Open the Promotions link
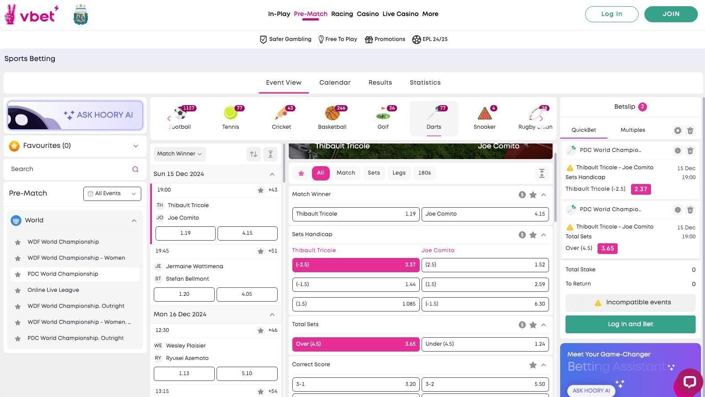Viewport: 705px width, 397px height. 385,40
